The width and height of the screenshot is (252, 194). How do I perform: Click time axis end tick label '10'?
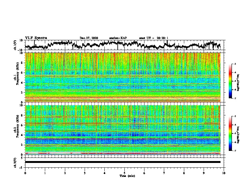(x=224, y=173)
